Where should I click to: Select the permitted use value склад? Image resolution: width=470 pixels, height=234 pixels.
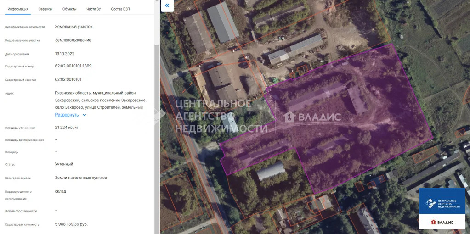coord(61,191)
